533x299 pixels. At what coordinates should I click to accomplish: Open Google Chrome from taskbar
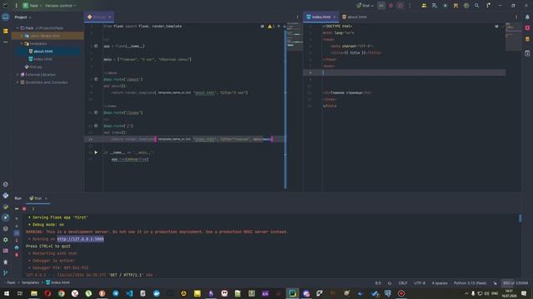tap(61, 293)
